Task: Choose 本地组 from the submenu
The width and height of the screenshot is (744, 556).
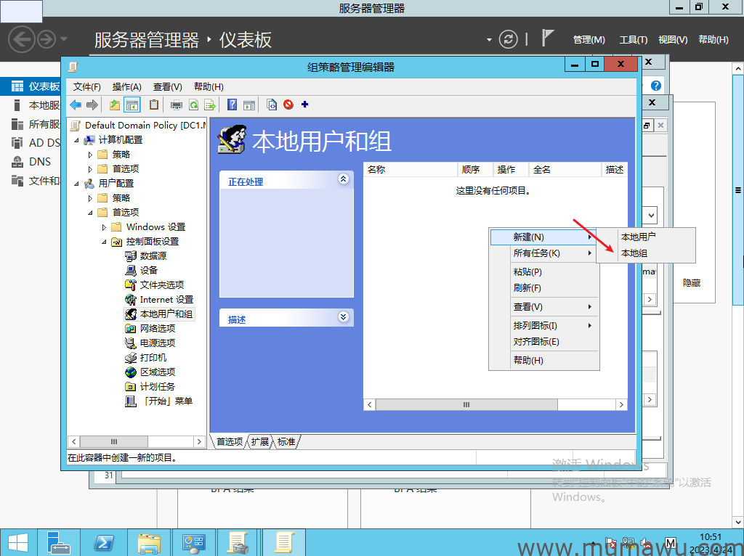Action: (x=634, y=253)
